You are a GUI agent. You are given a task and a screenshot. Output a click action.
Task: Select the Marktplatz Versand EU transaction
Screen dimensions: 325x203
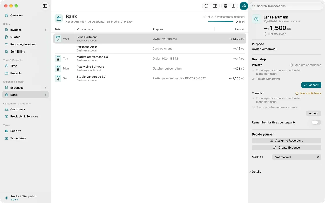150,58
